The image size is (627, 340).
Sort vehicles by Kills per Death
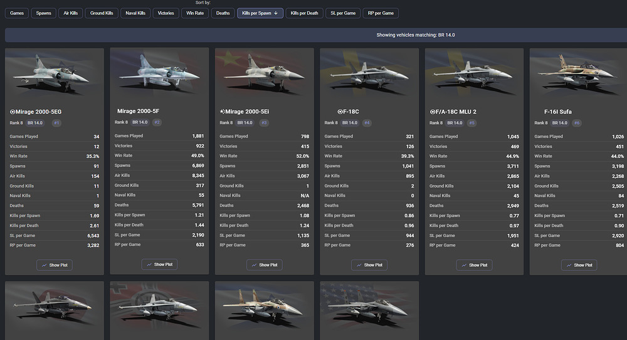304,13
